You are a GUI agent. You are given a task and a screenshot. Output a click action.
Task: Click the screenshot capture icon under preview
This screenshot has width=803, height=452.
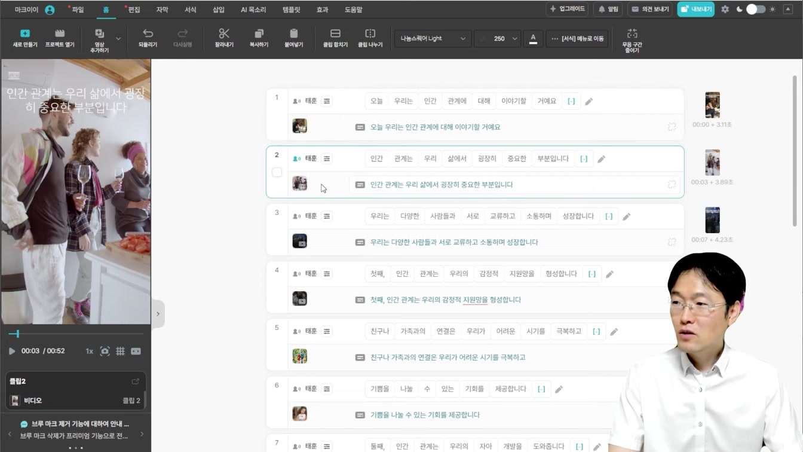(x=105, y=351)
